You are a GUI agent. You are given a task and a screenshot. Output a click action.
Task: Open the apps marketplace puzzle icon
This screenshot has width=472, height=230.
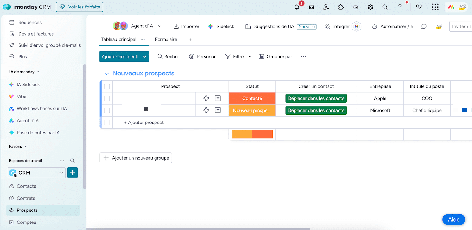341,7
